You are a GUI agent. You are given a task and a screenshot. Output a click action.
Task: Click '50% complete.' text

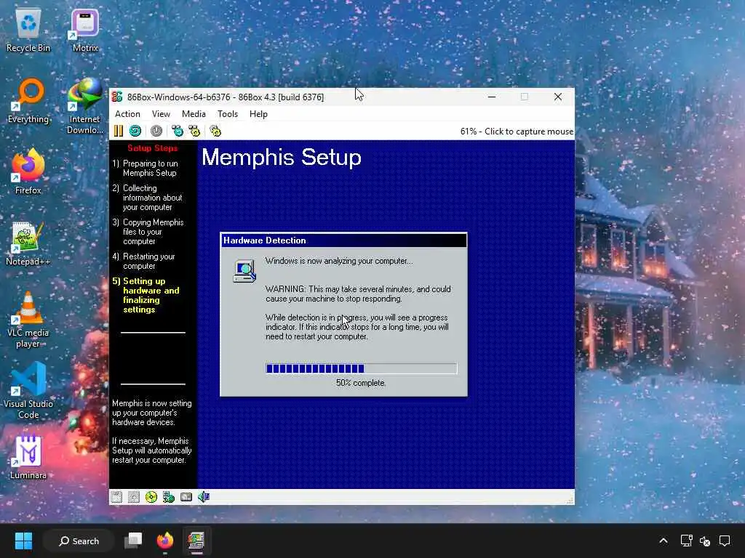coord(361,383)
